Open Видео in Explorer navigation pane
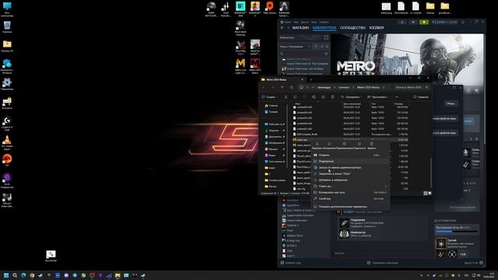Viewport: 498px width, 280px height. [x=273, y=156]
